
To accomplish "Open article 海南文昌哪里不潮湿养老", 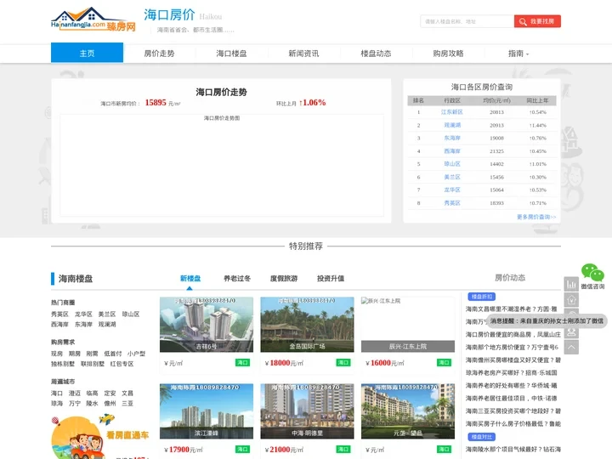I will (x=512, y=309).
